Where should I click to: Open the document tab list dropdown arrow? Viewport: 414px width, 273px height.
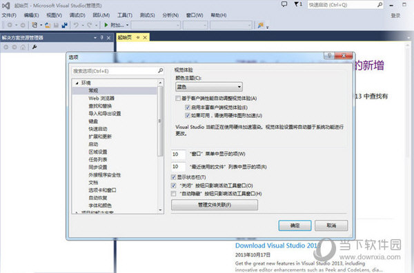click(x=408, y=38)
